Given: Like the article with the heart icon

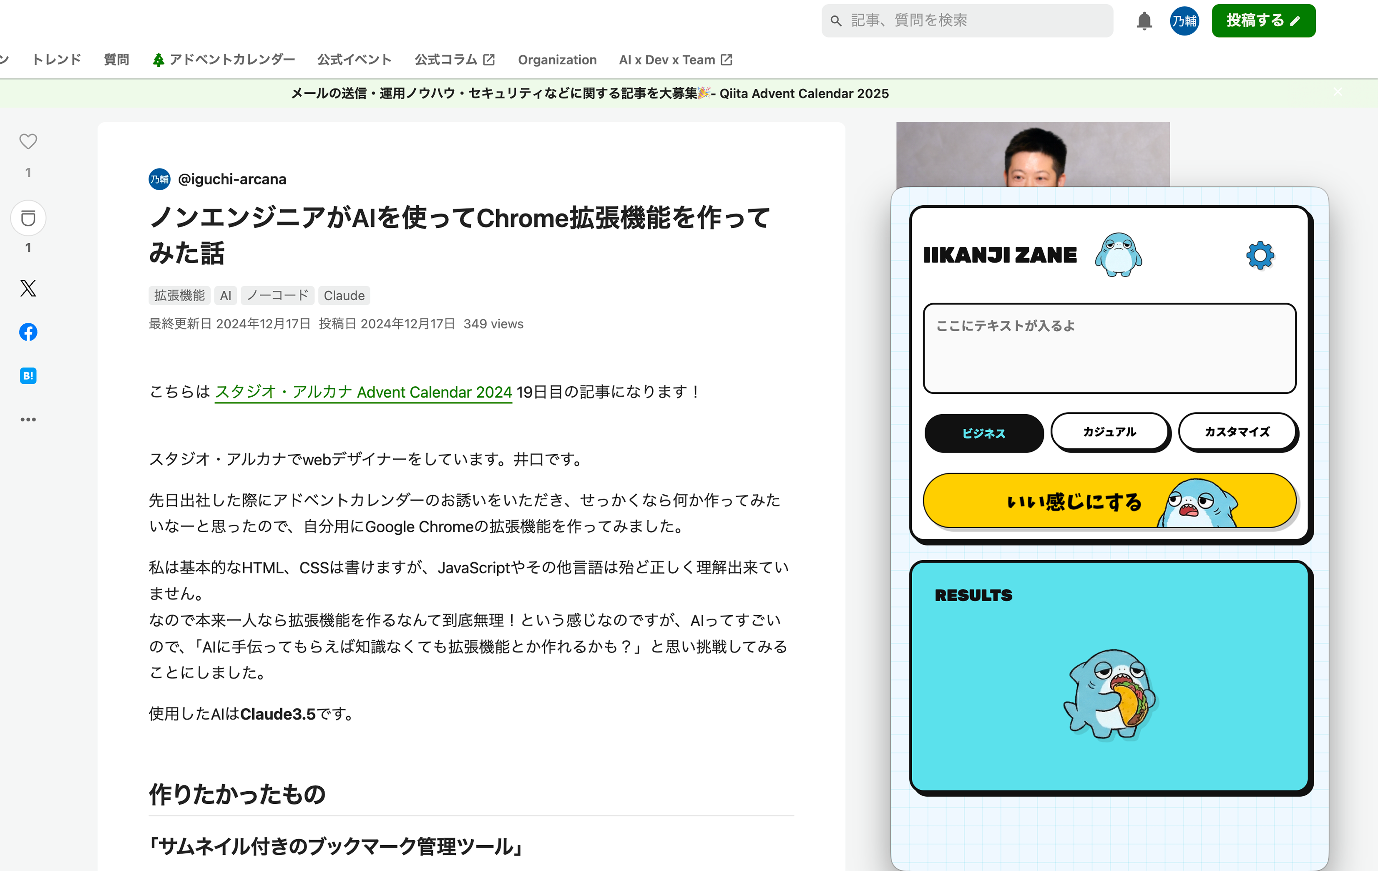Looking at the screenshot, I should 28,141.
